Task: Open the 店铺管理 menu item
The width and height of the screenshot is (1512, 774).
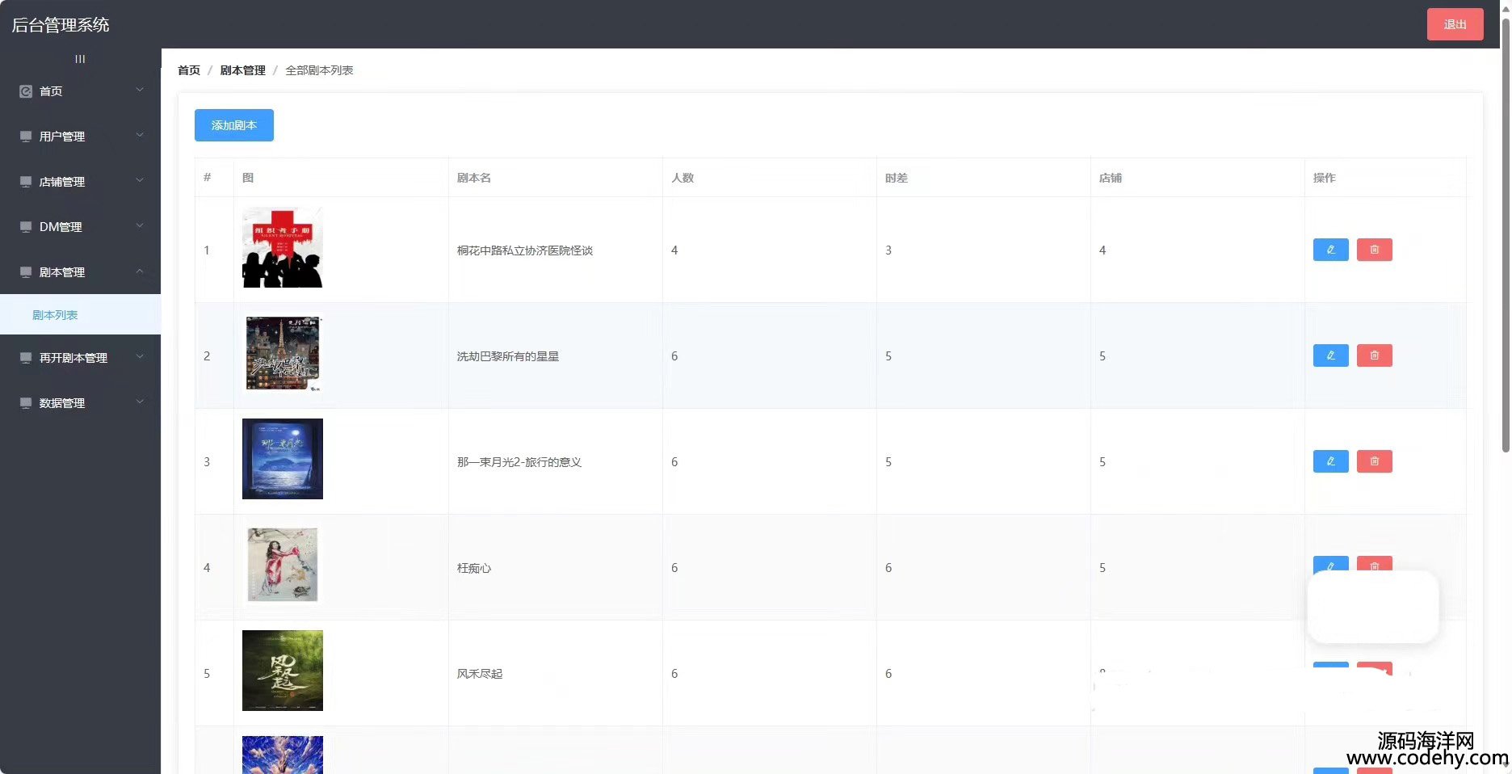Action: click(80, 182)
